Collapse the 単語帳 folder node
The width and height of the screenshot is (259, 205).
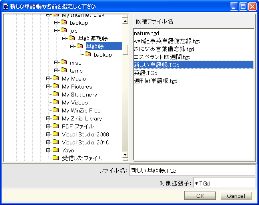[72, 47]
